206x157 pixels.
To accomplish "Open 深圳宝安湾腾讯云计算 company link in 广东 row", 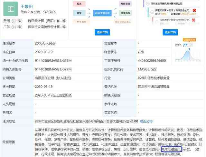I will (47, 27).
